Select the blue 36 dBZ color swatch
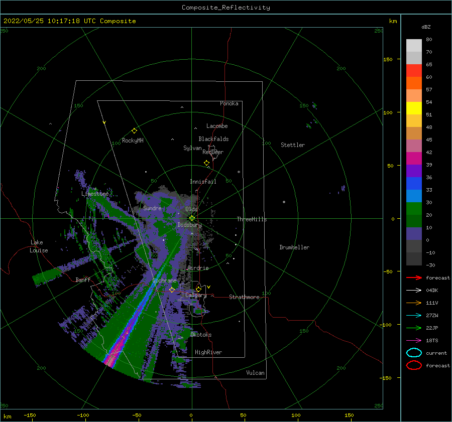452x422 pixels. 414,183
